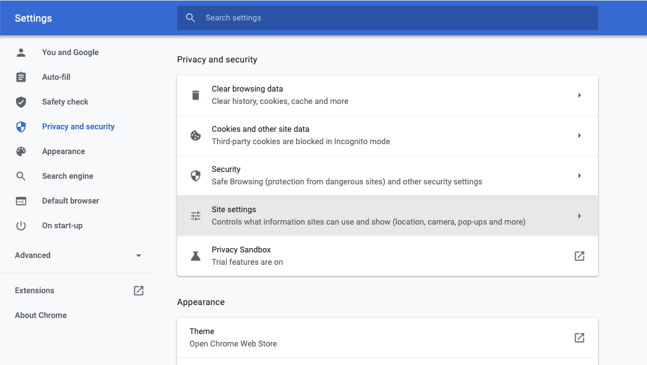
Task: Click the shield checkmark icon for Safety check
Action: tap(21, 102)
